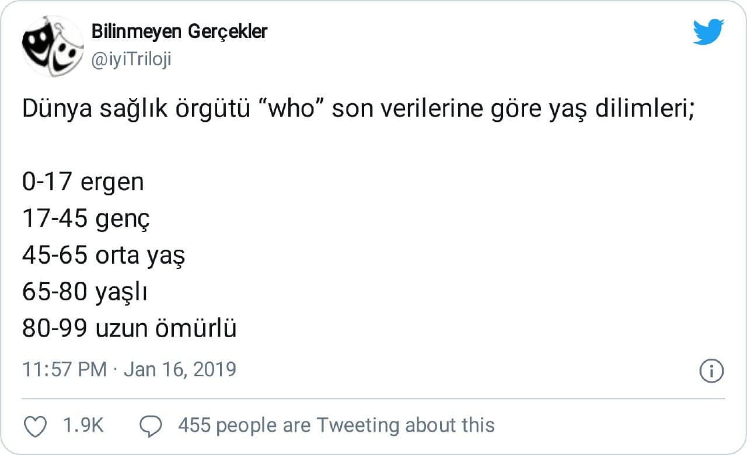Like the tweet with the heart icon
This screenshot has height=455, width=747.
point(37,426)
